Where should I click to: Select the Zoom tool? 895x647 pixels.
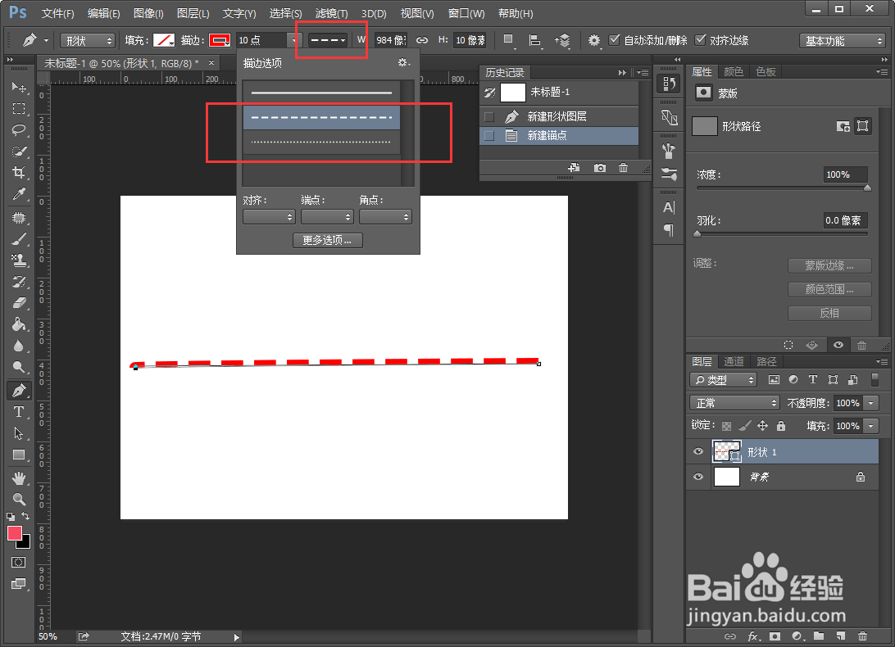tap(19, 500)
